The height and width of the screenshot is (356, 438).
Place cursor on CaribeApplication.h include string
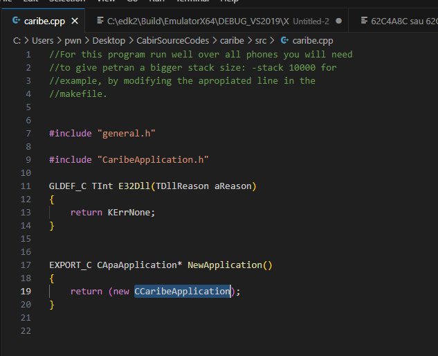153,160
